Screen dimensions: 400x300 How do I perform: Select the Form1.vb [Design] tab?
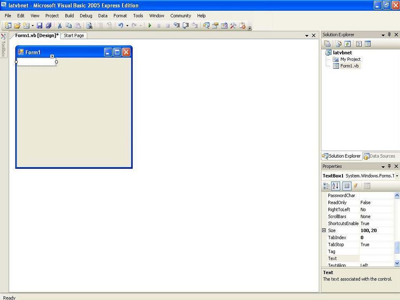(x=37, y=35)
